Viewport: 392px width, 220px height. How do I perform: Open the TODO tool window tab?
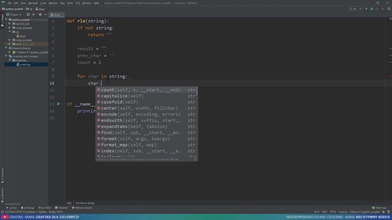coord(45,208)
